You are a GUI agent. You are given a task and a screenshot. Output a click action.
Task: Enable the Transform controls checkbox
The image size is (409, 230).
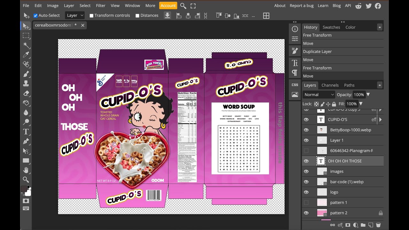(91, 15)
